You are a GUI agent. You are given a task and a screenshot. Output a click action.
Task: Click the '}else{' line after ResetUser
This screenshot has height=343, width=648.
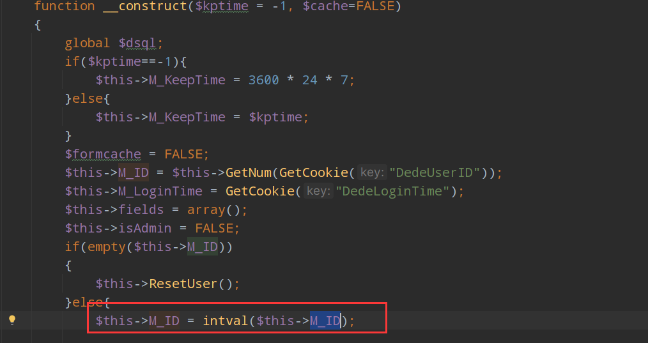pyautogui.click(x=88, y=302)
